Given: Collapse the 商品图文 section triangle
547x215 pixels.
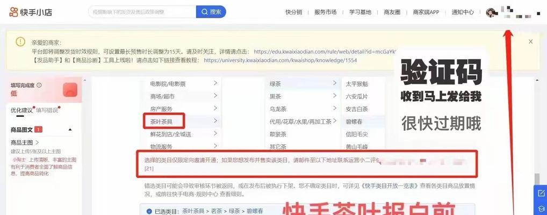Looking at the screenshot, I should [70, 130].
